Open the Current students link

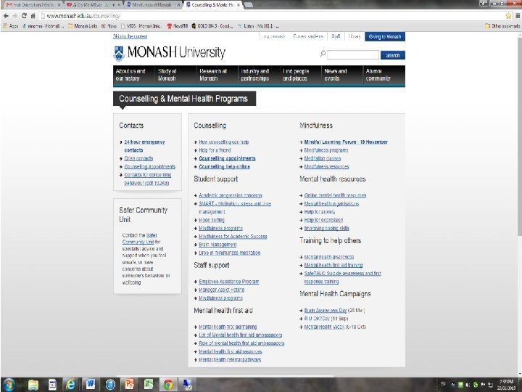point(308,36)
